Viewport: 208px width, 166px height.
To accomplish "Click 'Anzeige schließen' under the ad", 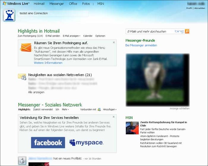I will click(x=180, y=109).
